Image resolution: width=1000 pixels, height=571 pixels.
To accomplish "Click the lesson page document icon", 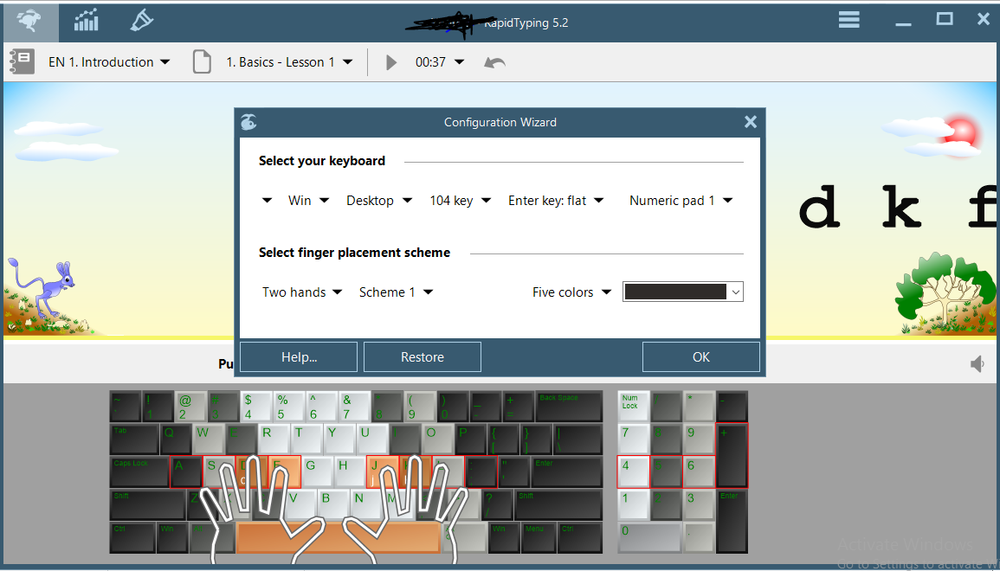I will pyautogui.click(x=202, y=61).
